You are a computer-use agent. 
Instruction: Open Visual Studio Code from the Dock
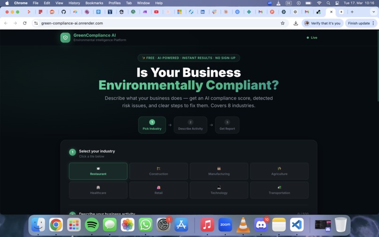tap(297, 224)
